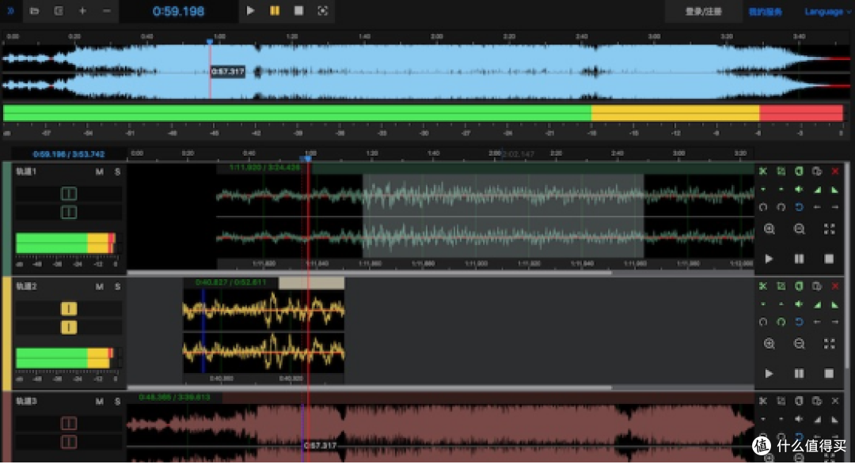Image resolution: width=855 pixels, height=464 pixels.
Task: Click the left arrow icon in 轨道1 tools
Action: coord(817,207)
